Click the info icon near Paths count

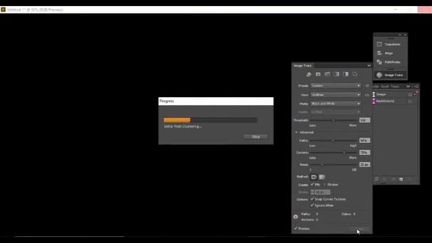click(x=296, y=217)
